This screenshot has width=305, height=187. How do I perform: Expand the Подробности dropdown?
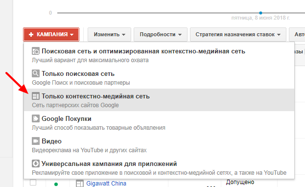(161, 34)
